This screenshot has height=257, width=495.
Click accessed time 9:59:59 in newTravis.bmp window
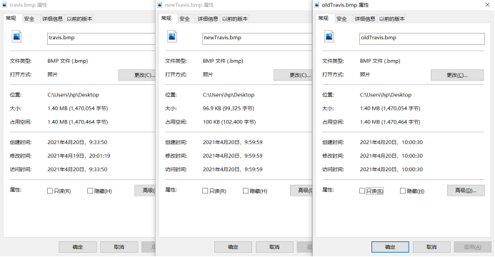pyautogui.click(x=233, y=169)
